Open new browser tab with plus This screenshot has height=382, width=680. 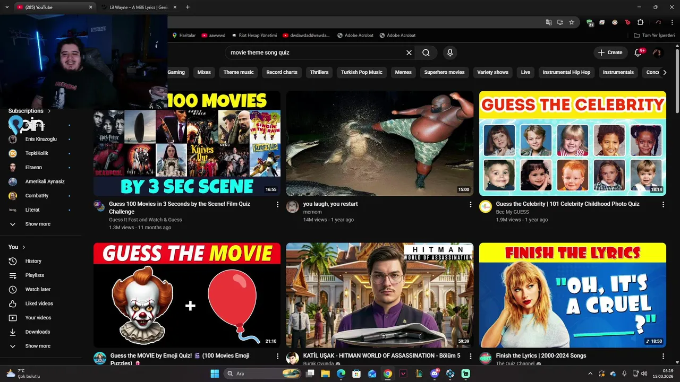[188, 7]
